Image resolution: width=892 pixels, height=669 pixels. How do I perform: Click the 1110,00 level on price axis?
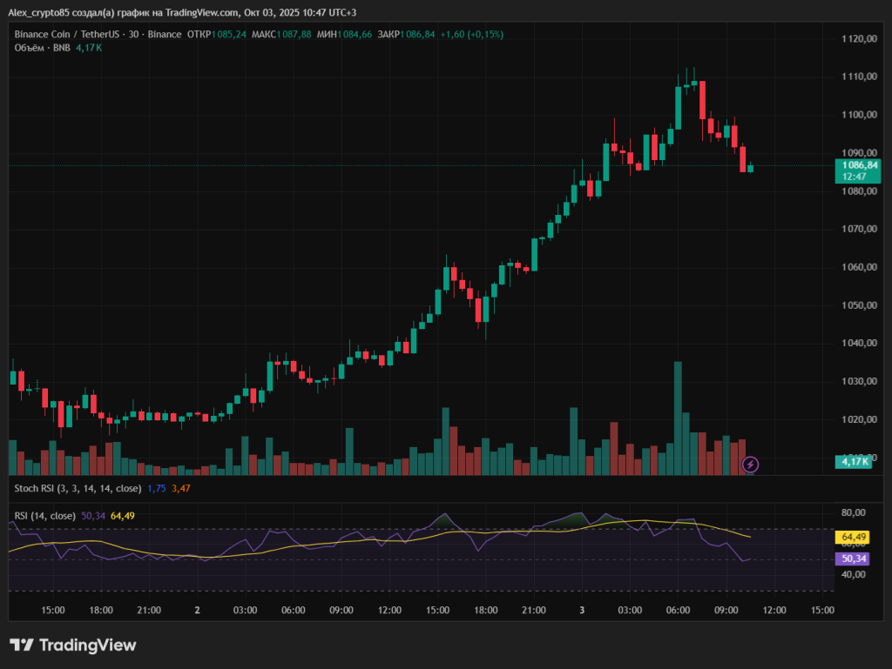[858, 77]
